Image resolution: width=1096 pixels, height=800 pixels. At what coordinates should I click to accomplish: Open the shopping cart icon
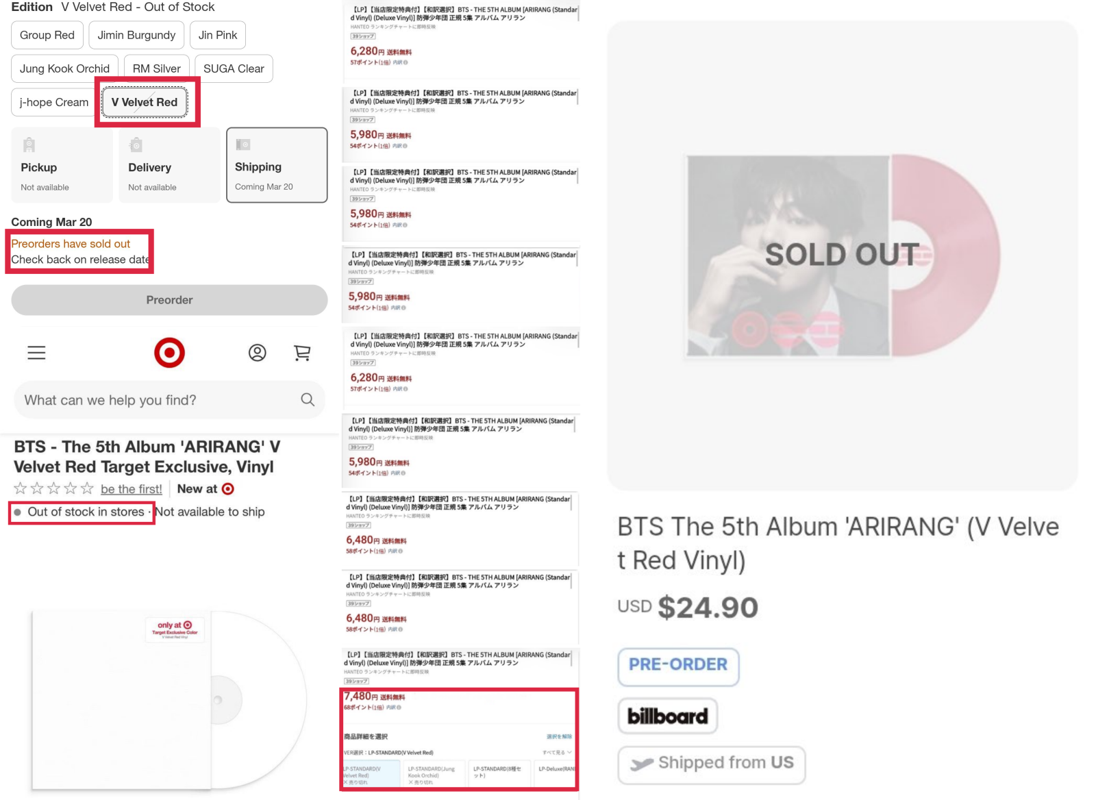coord(302,353)
